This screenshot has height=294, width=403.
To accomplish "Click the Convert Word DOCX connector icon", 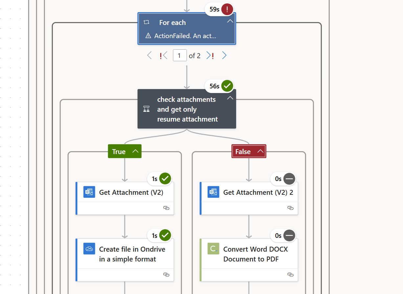I will [213, 249].
